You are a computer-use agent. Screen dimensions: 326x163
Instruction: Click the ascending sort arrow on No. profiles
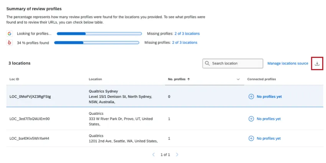pos(189,79)
